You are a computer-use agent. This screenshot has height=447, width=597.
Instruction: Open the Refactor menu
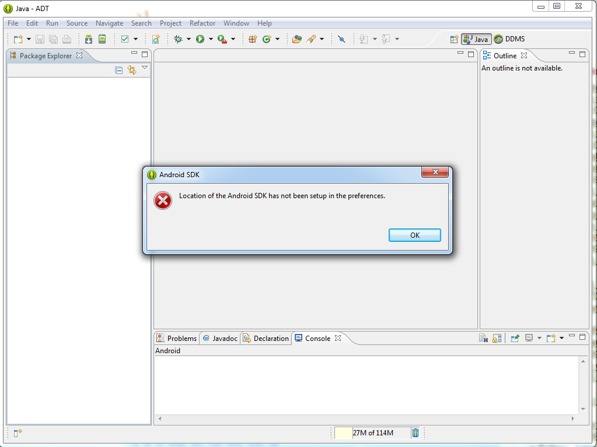[203, 23]
